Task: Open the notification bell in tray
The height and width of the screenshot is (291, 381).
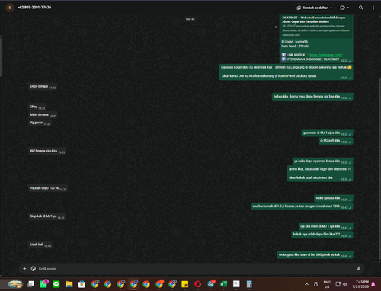Action: click(x=373, y=284)
